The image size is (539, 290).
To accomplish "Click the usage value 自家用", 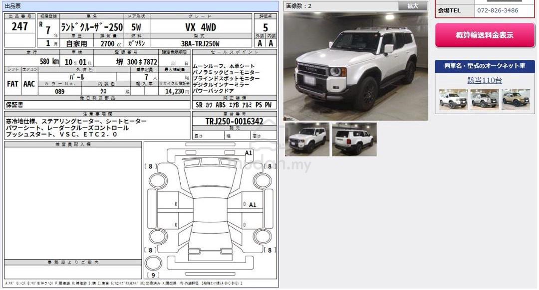I will point(77,43).
